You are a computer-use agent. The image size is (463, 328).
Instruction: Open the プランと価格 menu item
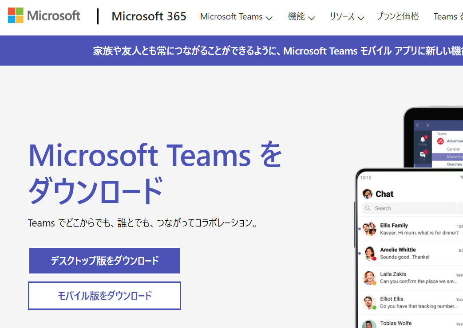coord(397,16)
